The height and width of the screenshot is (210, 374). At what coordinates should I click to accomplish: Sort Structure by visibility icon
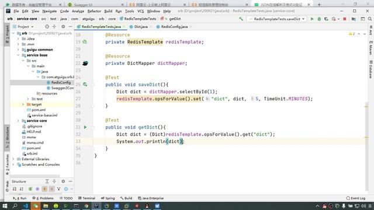click(15, 189)
